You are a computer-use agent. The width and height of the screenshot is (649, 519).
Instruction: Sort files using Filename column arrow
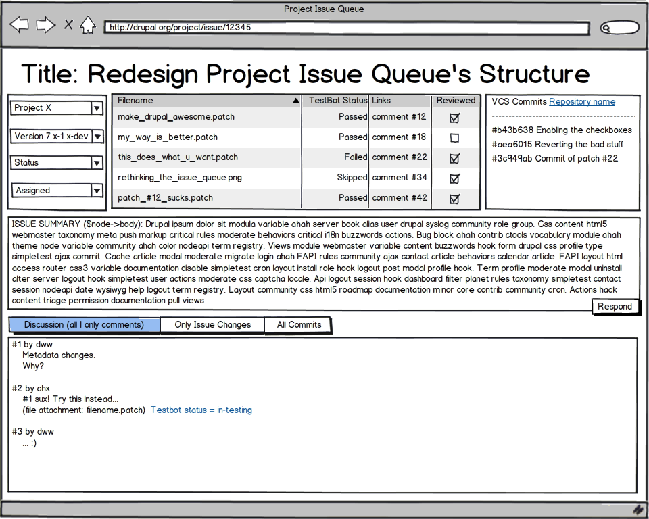295,101
